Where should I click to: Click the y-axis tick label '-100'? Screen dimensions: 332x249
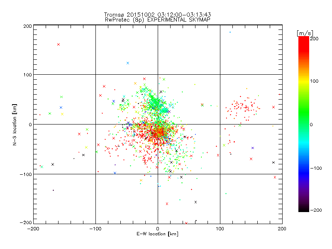[26, 174]
